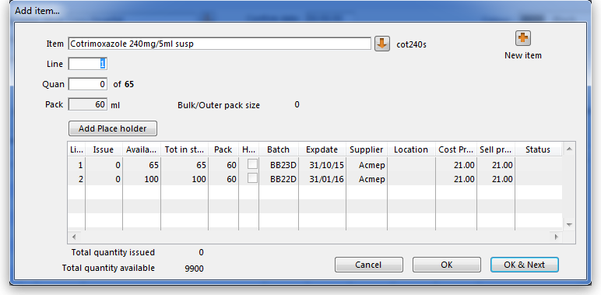Click the OK & Next button
This screenshot has height=295, width=601.
[525, 265]
